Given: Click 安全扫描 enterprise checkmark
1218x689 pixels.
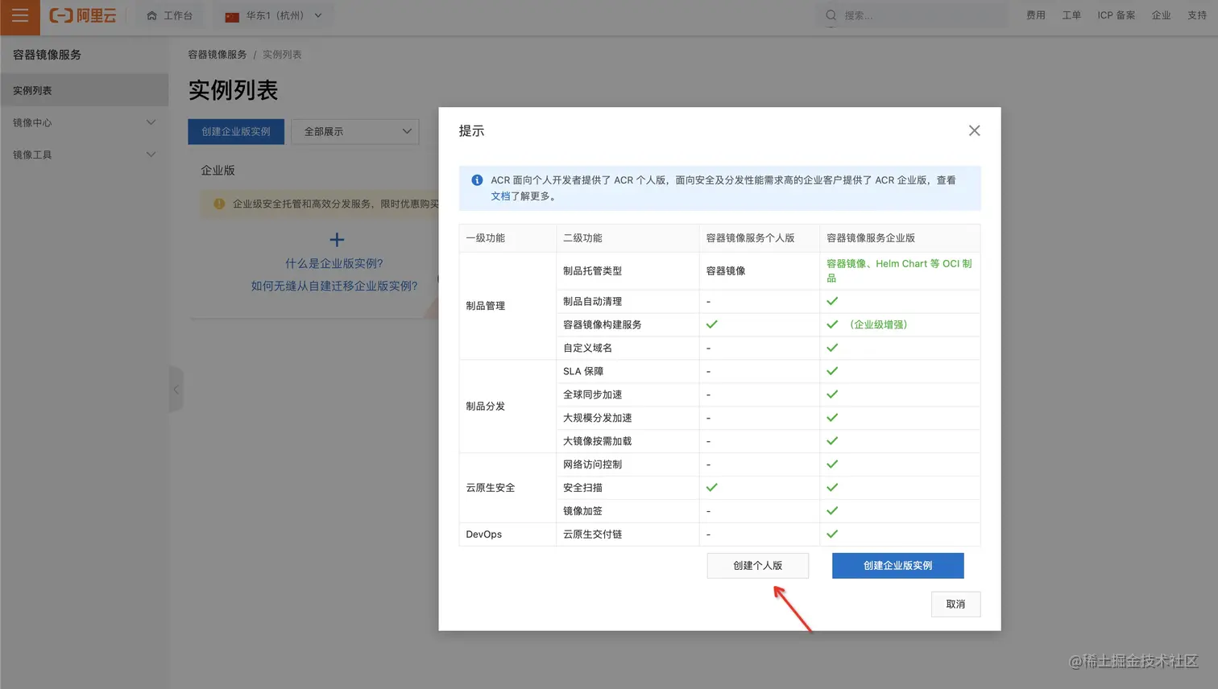Looking at the screenshot, I should pos(832,487).
